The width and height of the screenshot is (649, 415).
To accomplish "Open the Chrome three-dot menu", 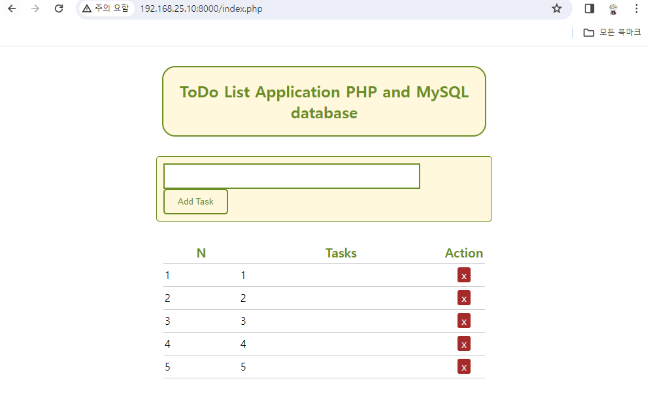I will point(636,8).
